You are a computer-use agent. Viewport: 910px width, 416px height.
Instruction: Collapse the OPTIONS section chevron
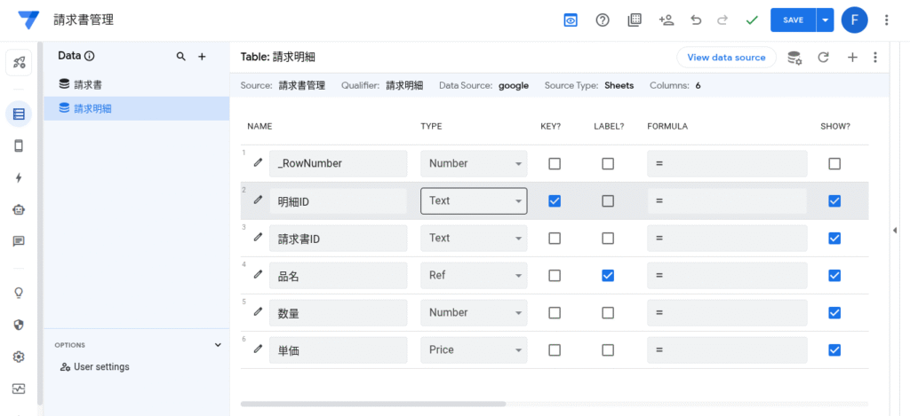218,345
